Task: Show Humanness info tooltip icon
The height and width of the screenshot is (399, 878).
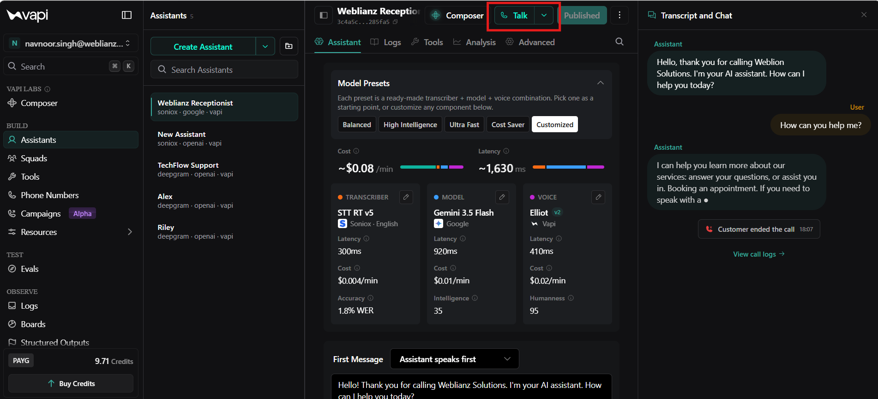Action: pos(571,298)
